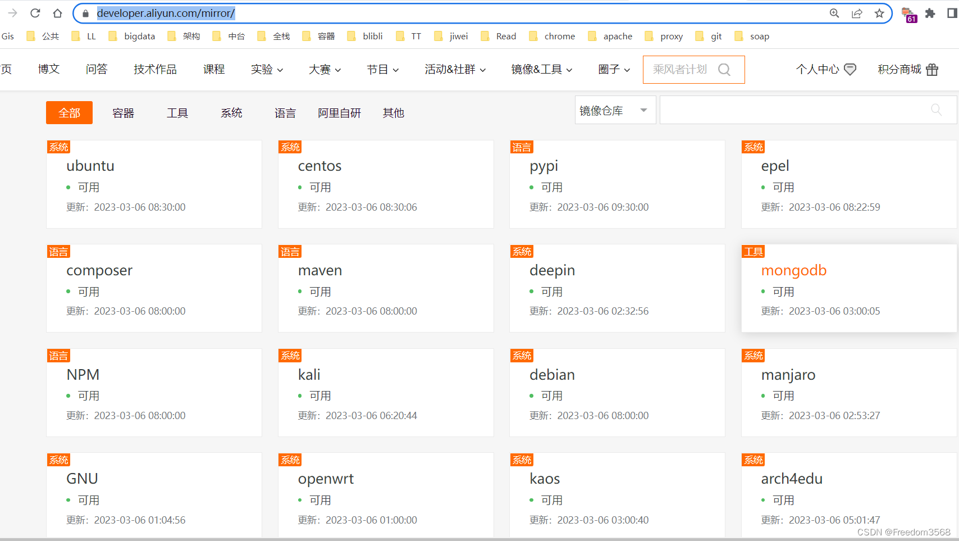
Task: Go to browser home icon
Action: 57,13
